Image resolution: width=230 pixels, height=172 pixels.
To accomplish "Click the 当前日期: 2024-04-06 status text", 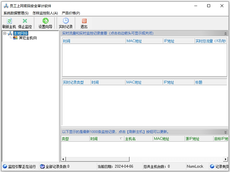I will [115, 166].
